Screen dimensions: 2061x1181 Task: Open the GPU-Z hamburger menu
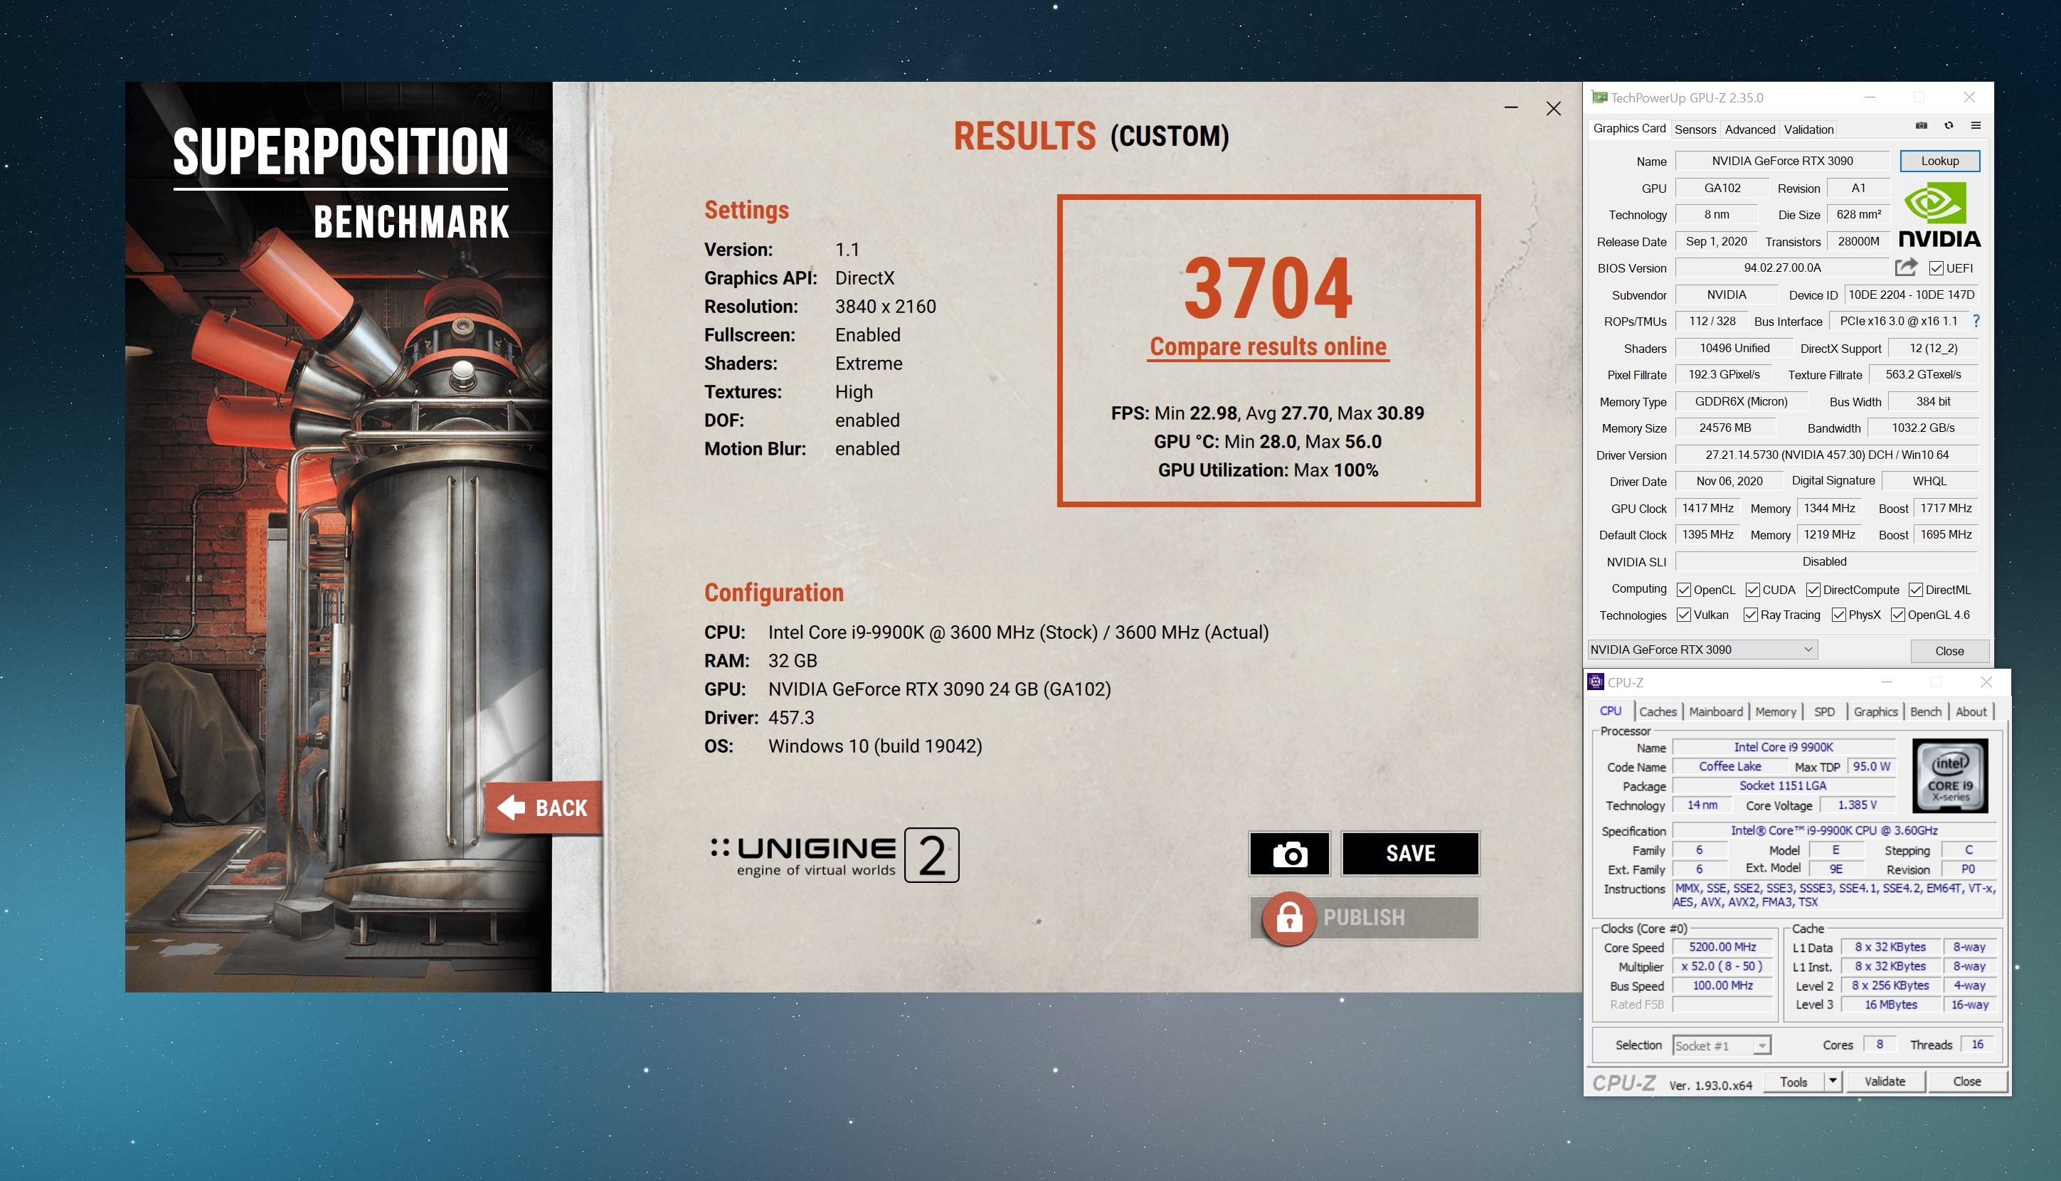tap(1976, 126)
